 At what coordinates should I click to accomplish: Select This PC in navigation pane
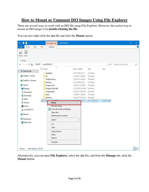point(24,85)
